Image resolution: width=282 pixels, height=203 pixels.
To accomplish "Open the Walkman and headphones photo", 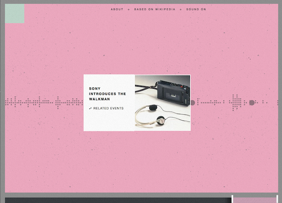I will click(x=163, y=103).
